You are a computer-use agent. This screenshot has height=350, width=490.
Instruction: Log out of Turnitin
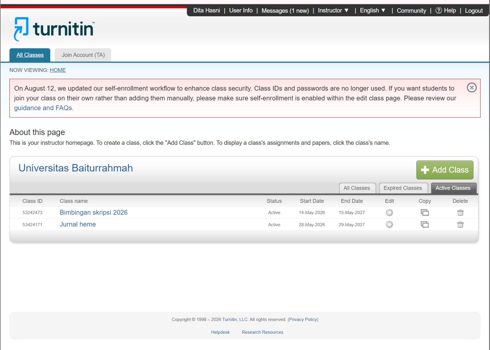(474, 11)
